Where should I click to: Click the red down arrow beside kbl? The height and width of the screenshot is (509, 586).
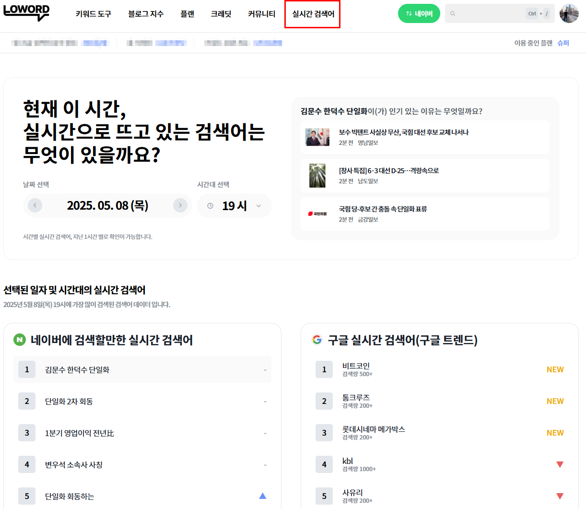pos(560,464)
